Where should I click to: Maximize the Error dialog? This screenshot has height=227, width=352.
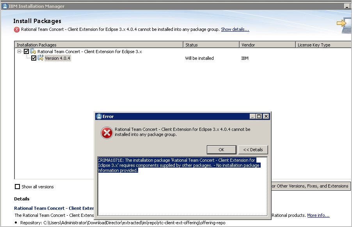click(x=259, y=116)
